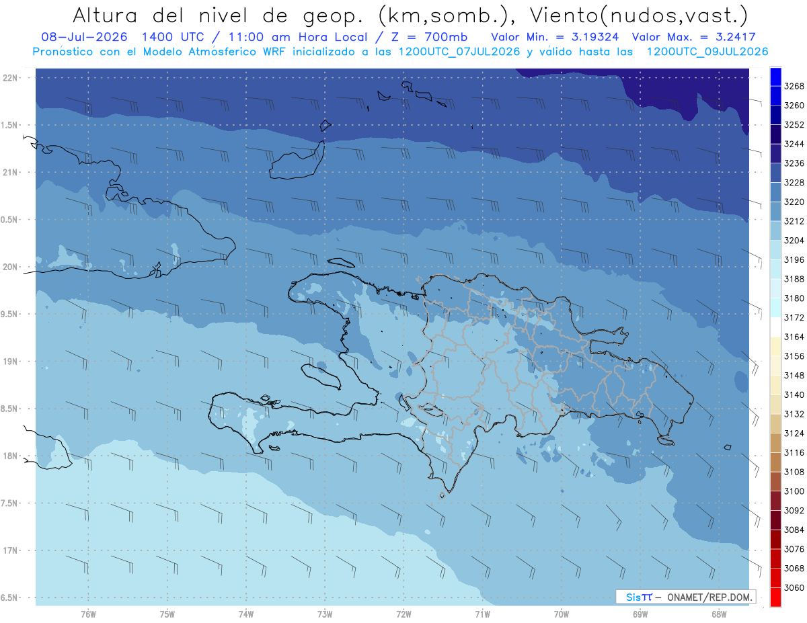Click the '0.5N' latitude axis label

(9, 220)
